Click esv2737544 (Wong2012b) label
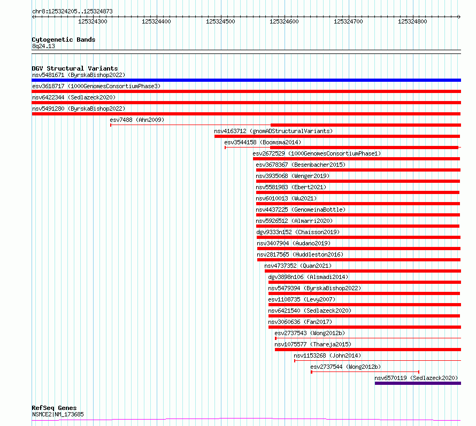The width and height of the screenshot is (476, 426). [346, 367]
